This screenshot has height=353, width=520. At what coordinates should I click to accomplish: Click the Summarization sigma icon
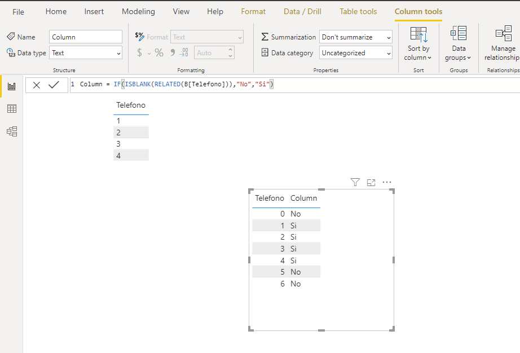265,37
